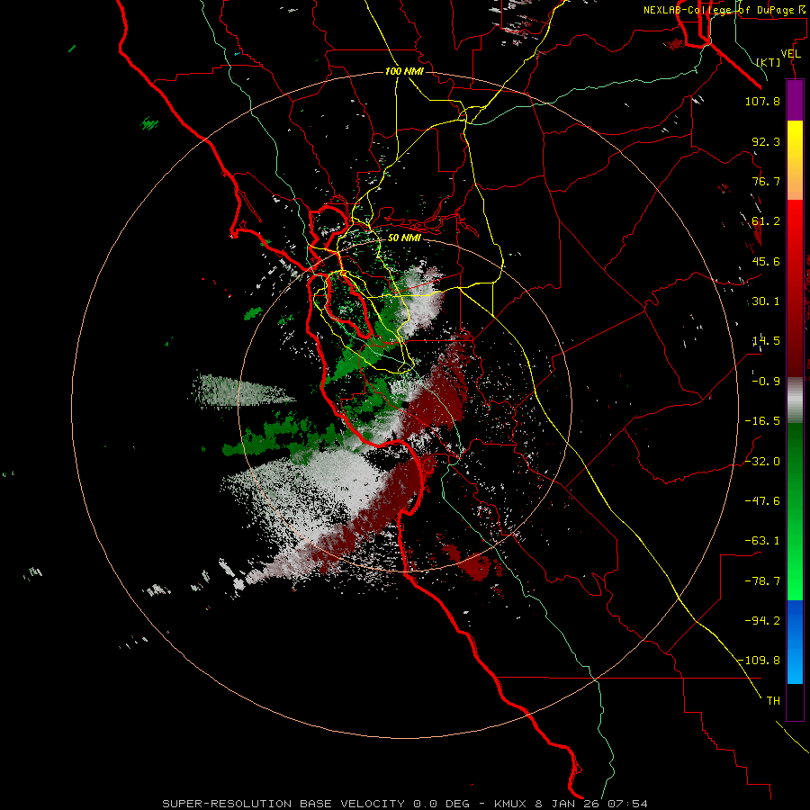810x810 pixels.
Task: Select the 92.3 legend value
Action: 766,141
